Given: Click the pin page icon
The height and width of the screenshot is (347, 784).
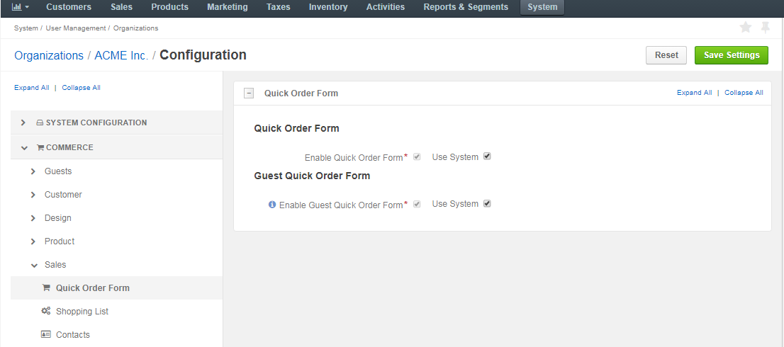Looking at the screenshot, I should tap(765, 28).
